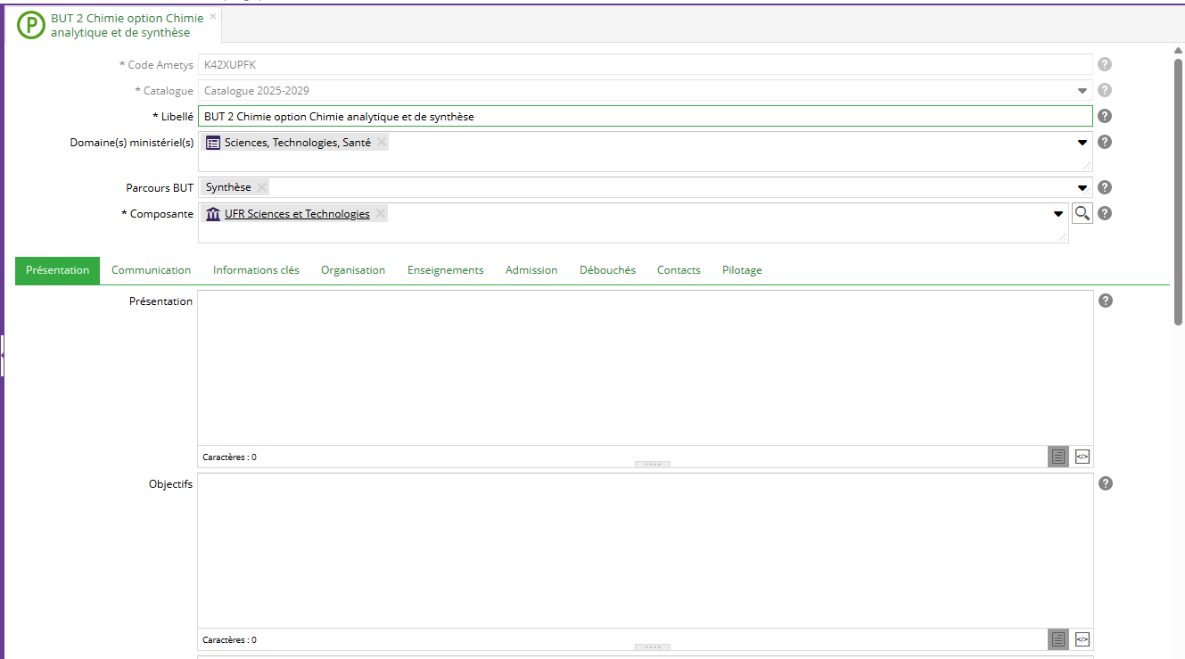Open the UFR Sciences et Technologies link

pos(297,214)
